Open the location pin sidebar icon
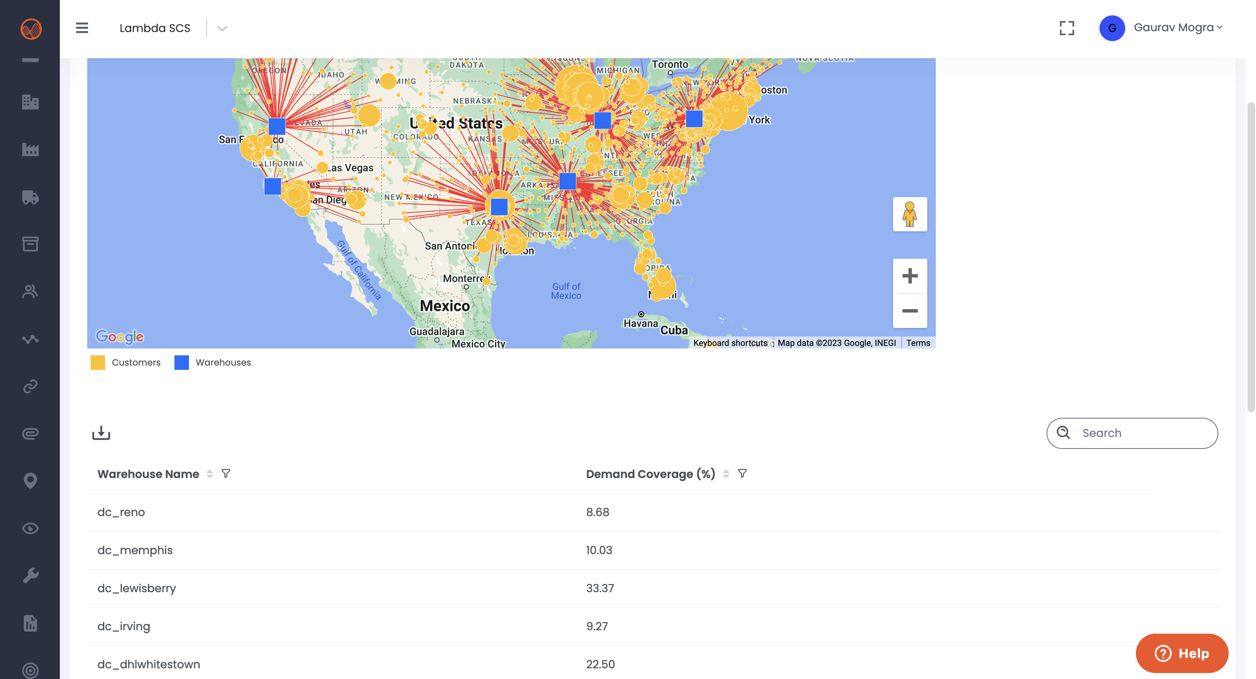The height and width of the screenshot is (679, 1256). (x=30, y=481)
